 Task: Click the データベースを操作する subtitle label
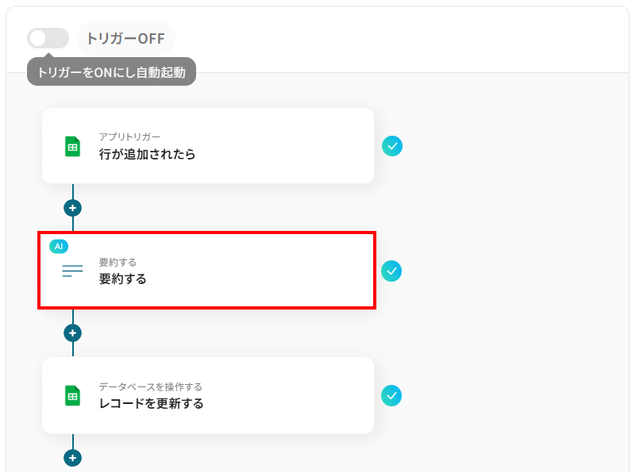(150, 386)
